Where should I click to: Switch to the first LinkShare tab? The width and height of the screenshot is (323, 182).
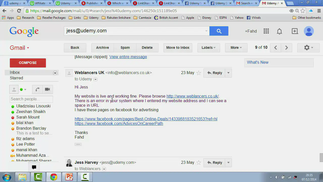[x=143, y=3]
